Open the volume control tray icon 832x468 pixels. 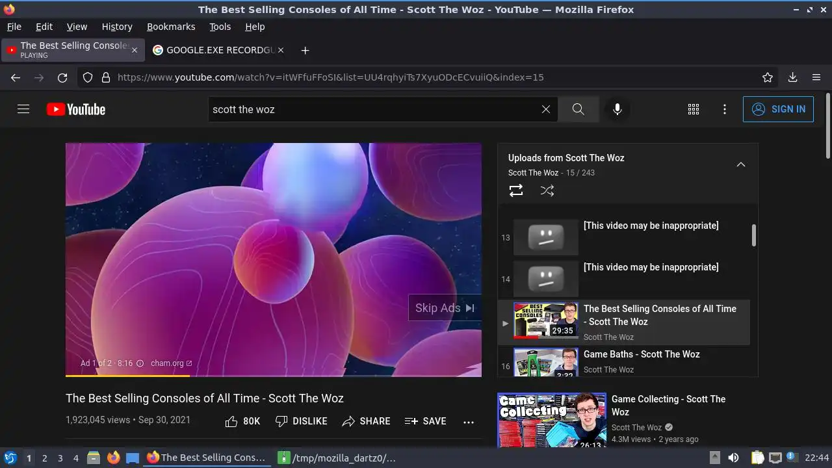pos(733,458)
